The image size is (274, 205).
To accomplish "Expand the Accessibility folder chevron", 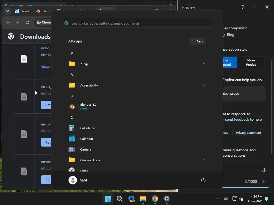I will [204, 85].
